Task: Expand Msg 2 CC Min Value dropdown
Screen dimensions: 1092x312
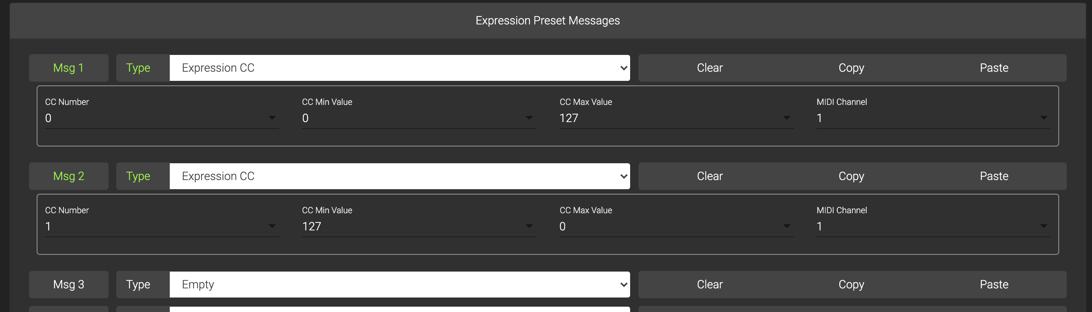Action: [x=418, y=226]
